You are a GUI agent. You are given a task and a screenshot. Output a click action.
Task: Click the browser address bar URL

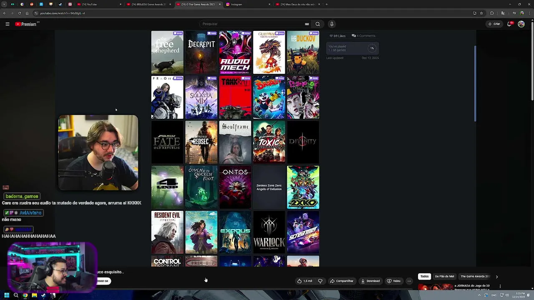[63, 13]
